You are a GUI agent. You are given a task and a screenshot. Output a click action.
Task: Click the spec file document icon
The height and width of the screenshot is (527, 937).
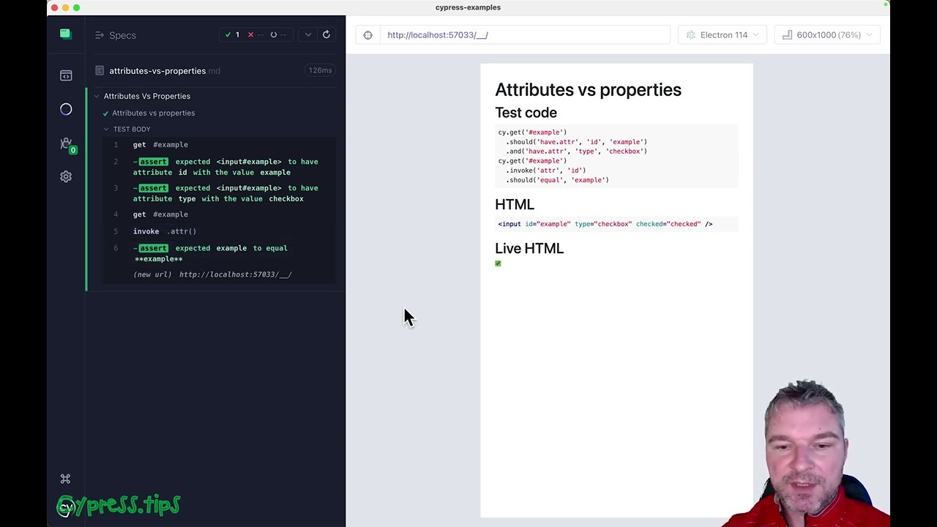100,71
